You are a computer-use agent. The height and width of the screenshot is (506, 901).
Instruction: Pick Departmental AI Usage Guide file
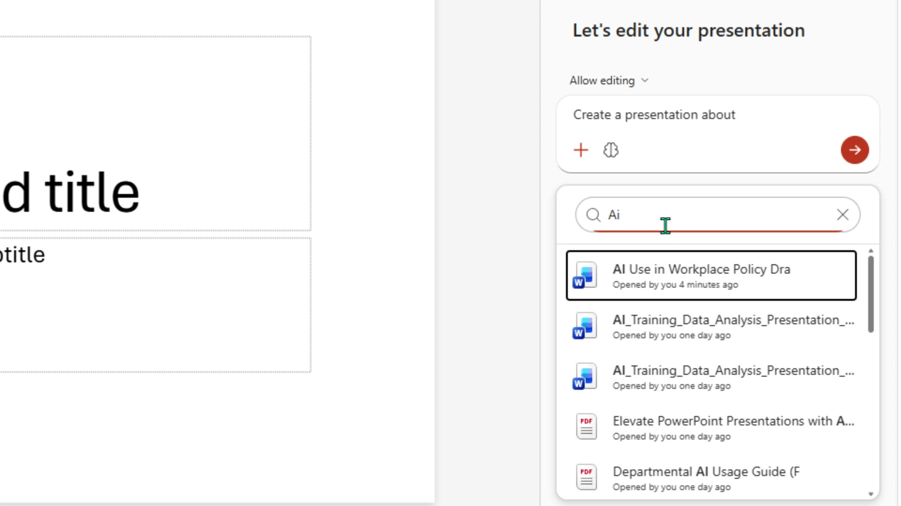coord(711,478)
